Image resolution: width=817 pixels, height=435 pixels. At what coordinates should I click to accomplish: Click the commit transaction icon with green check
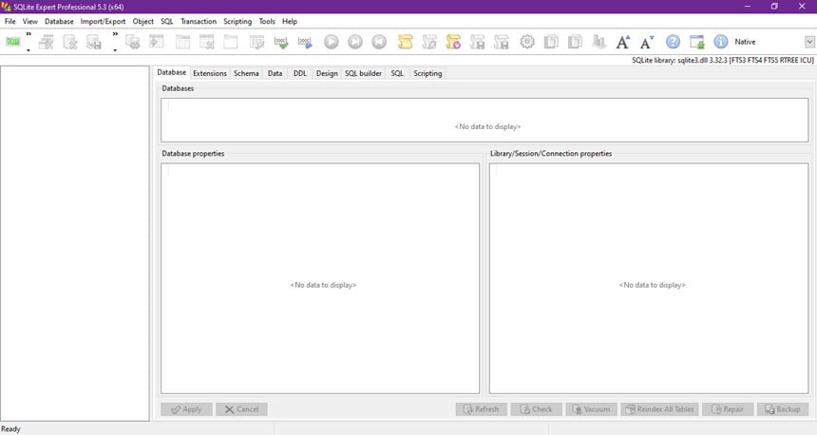(x=281, y=42)
